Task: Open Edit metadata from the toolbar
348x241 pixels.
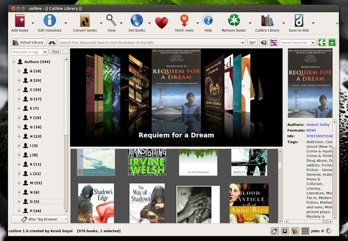Action: pos(49,21)
